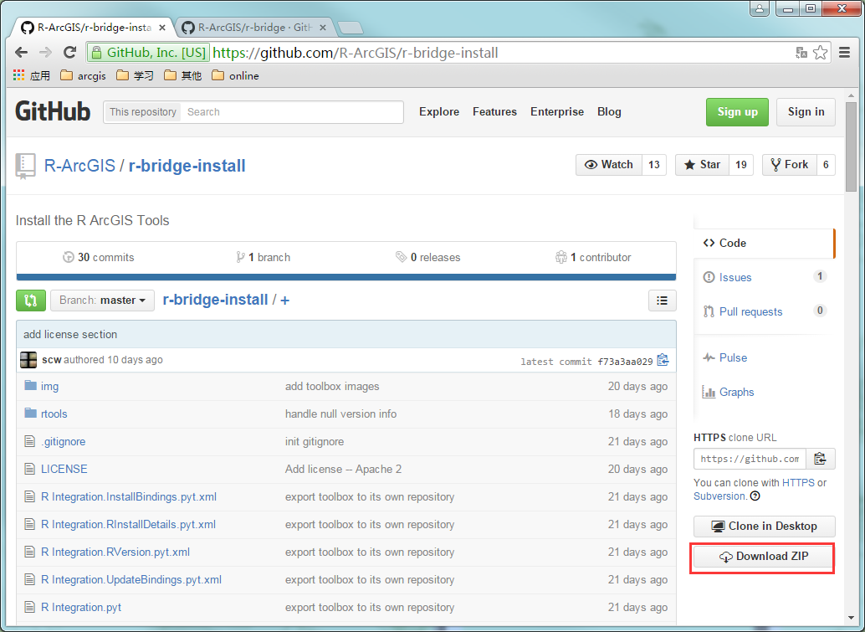Click the rtools folder icon

[x=31, y=413]
